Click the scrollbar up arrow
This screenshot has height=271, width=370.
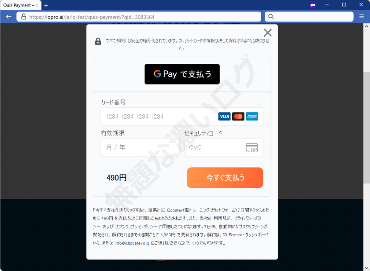(x=366, y=26)
